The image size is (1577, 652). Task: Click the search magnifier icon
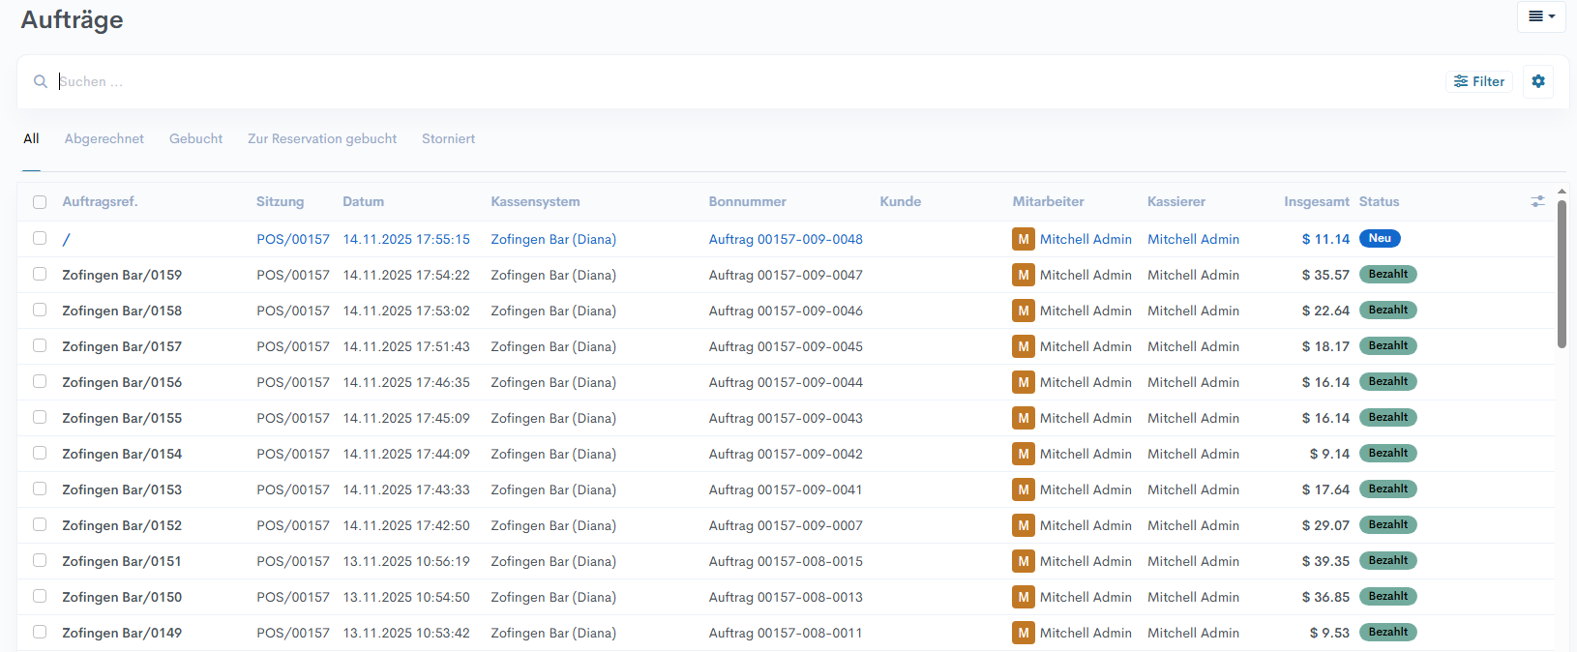41,82
